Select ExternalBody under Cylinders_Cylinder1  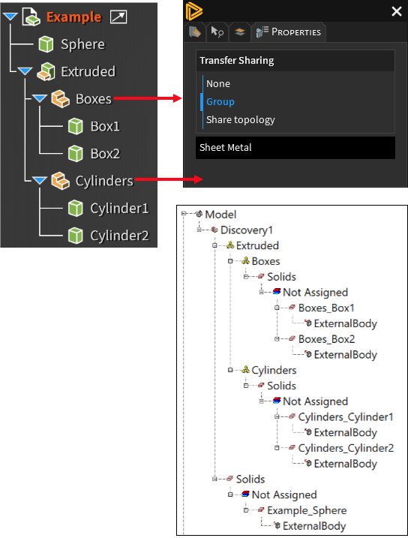(345, 432)
